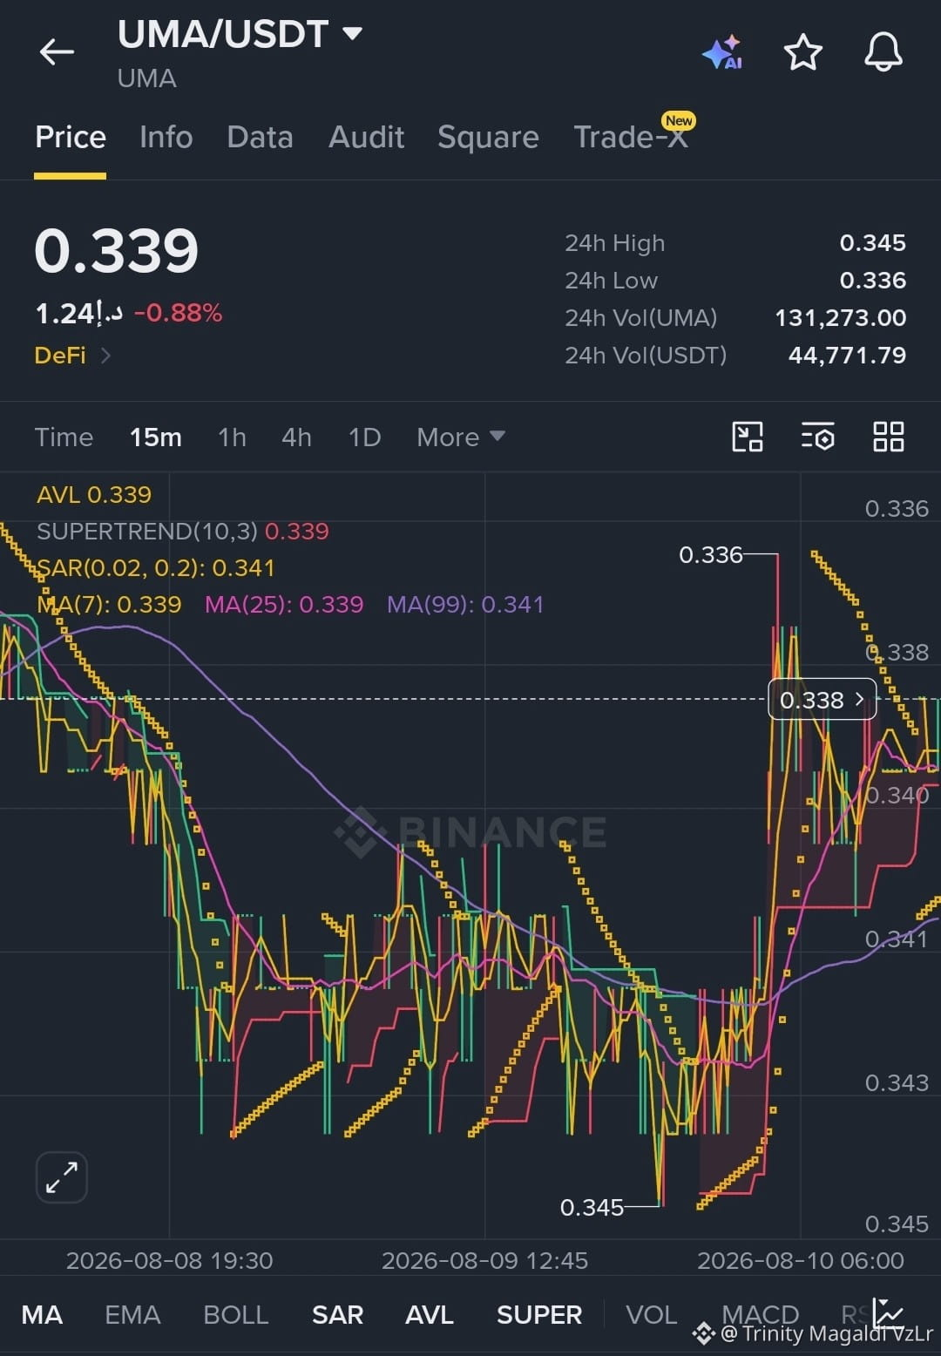Select the Time chart interval
This screenshot has width=941, height=1356.
pyautogui.click(x=64, y=437)
